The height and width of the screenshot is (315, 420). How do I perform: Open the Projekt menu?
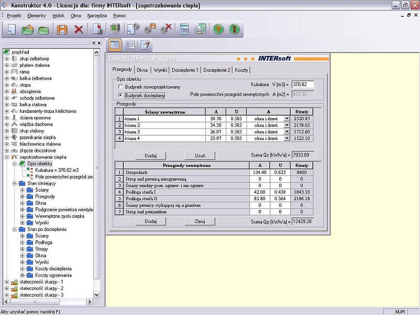(14, 16)
